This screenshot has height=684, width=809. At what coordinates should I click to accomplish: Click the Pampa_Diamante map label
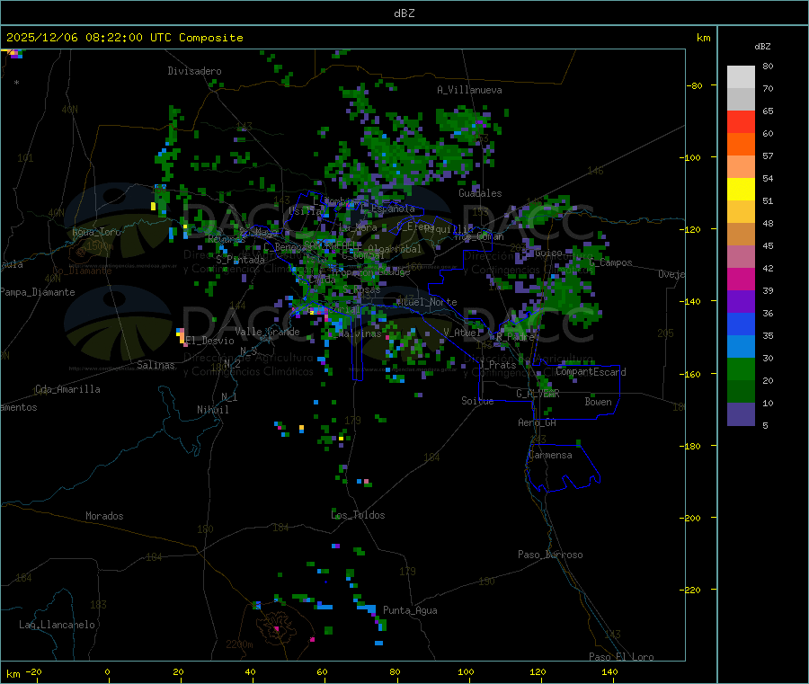coord(38,292)
